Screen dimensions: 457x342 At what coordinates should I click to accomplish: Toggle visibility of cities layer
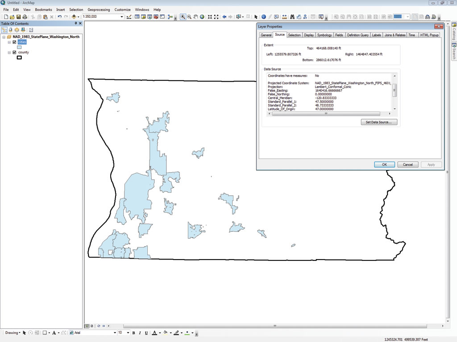(14, 42)
